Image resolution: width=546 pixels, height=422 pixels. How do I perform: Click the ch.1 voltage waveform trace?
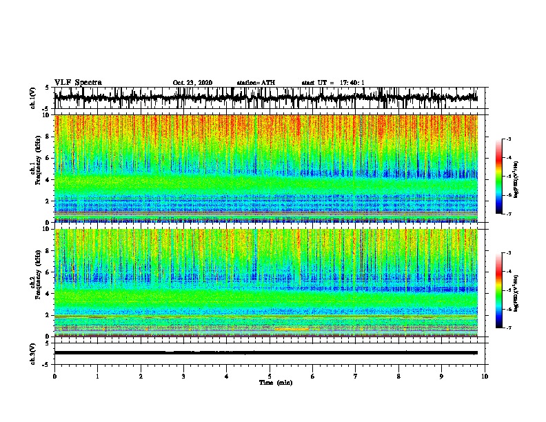[266, 98]
